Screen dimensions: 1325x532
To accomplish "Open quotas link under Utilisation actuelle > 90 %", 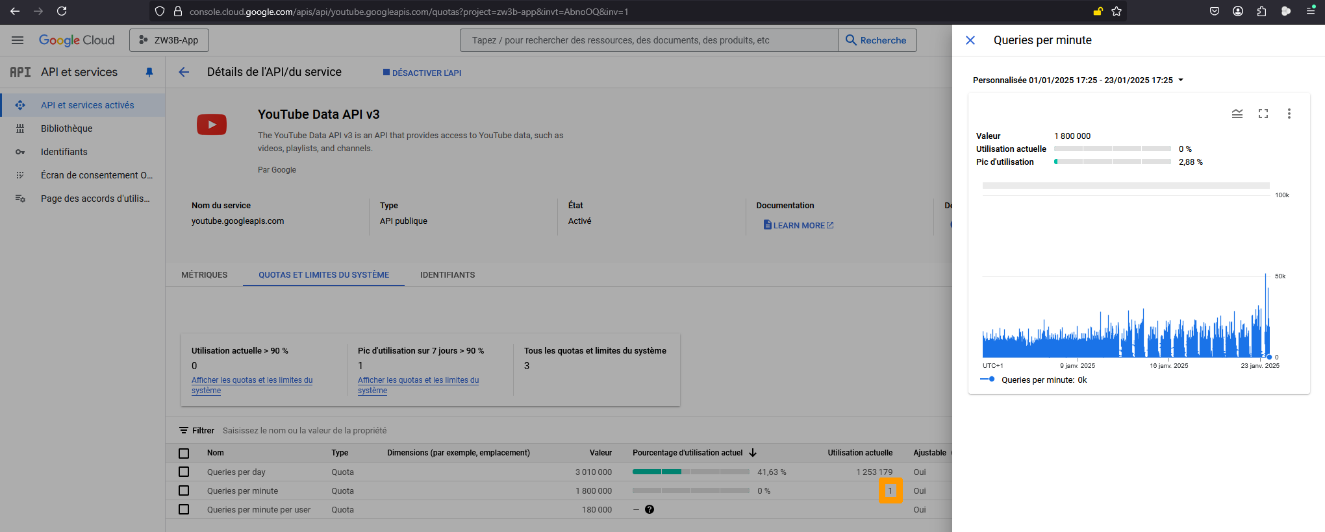I will (x=252, y=385).
